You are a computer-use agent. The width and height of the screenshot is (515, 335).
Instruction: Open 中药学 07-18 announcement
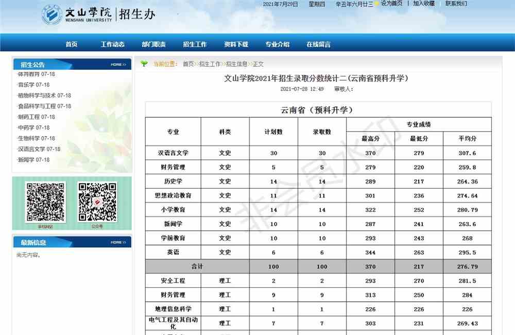point(33,127)
